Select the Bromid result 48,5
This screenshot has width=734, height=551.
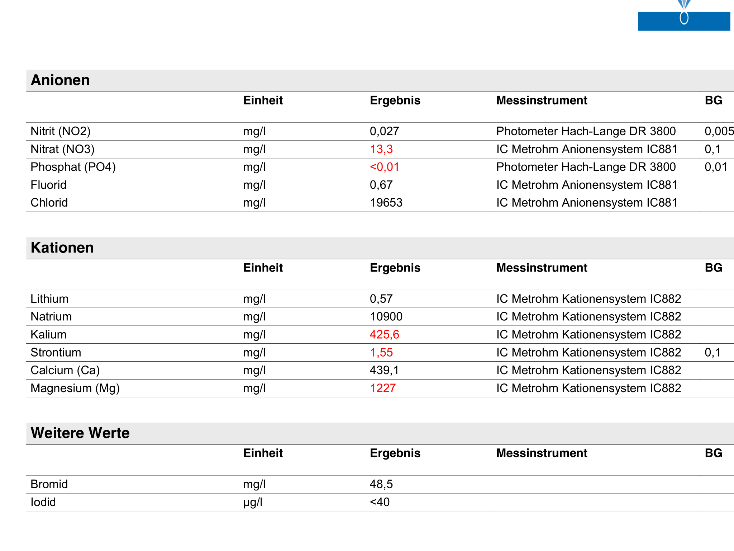point(381,484)
